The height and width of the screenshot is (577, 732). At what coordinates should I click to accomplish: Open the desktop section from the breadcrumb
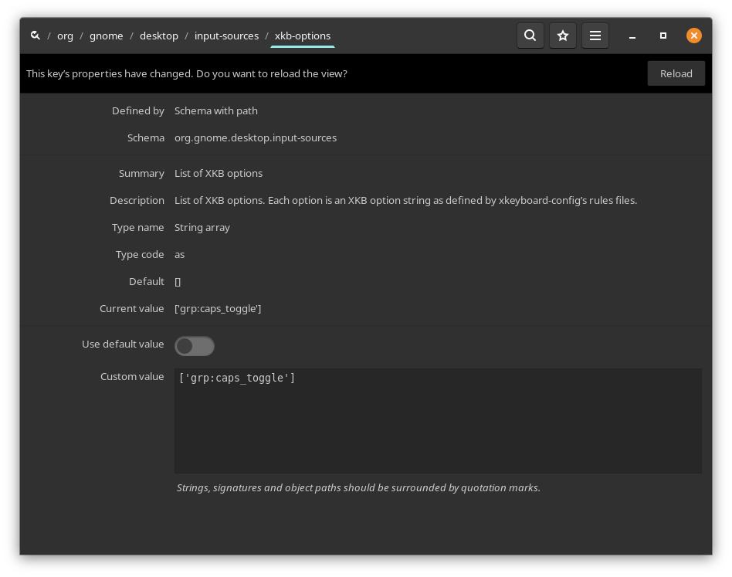[x=159, y=36]
